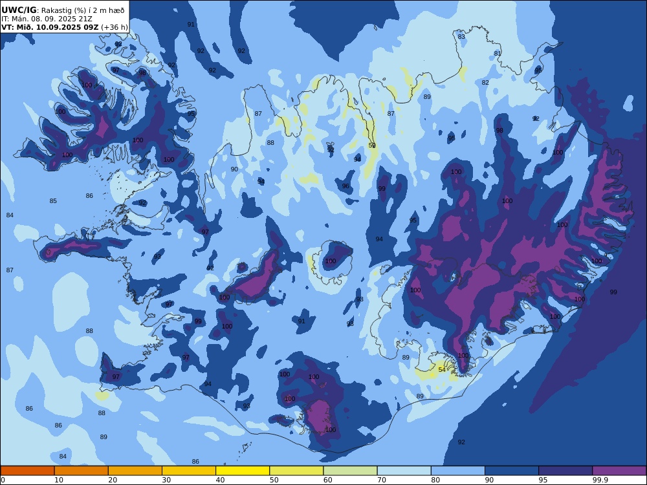The image size is (647, 485).
Task: Click the '82' humidity value on map
Action: tap(485, 83)
